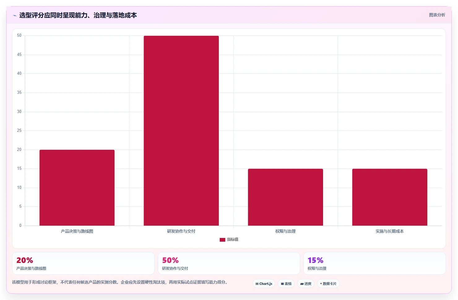Click the red 20% figure

[25, 260]
